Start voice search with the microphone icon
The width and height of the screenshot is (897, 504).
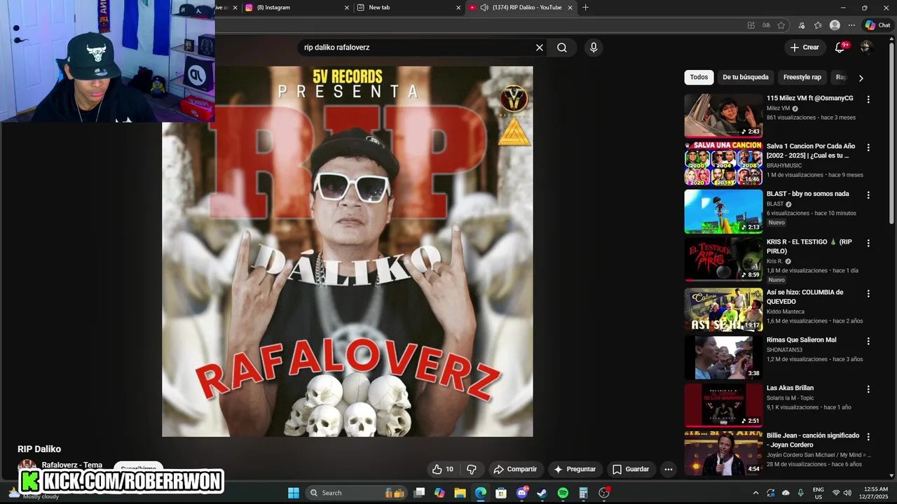[594, 48]
